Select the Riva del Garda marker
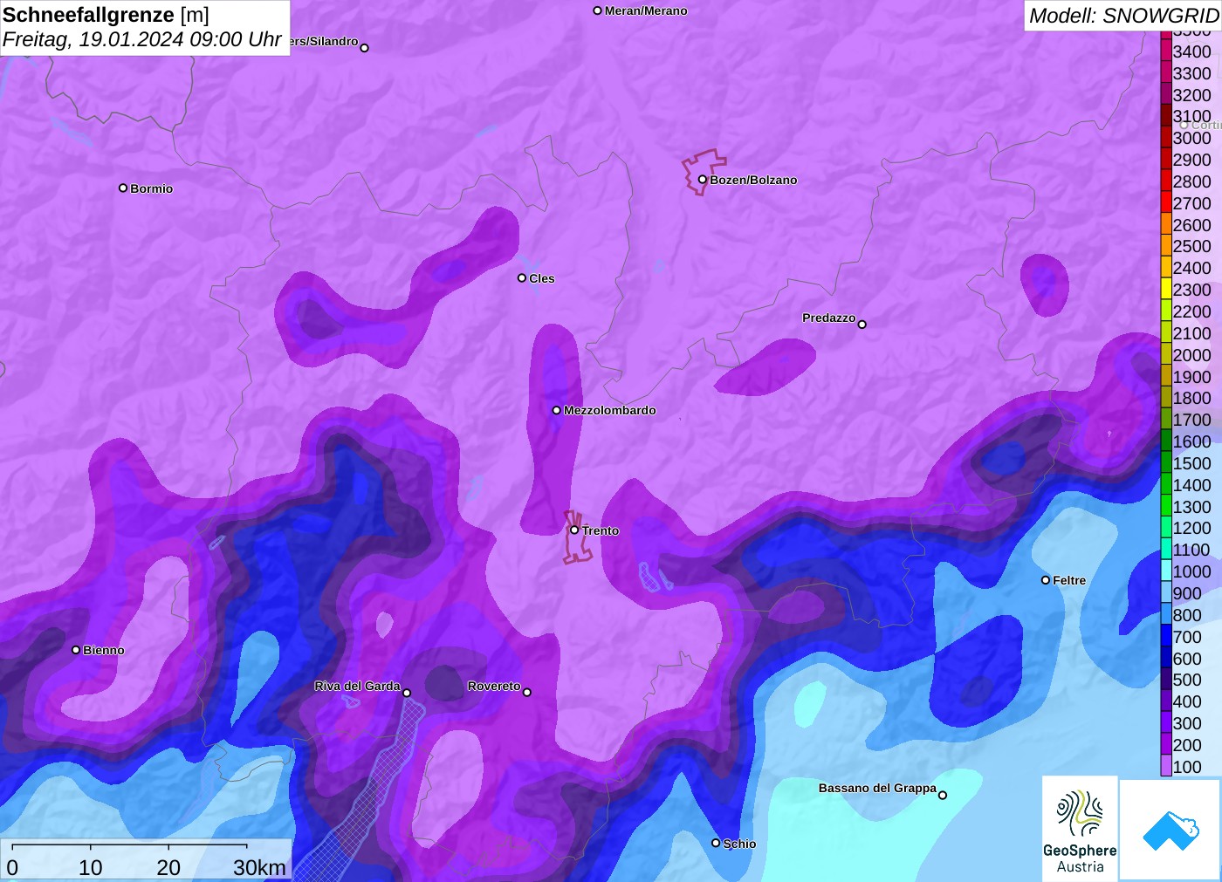Viewport: 1222px width, 882px height. click(x=407, y=693)
